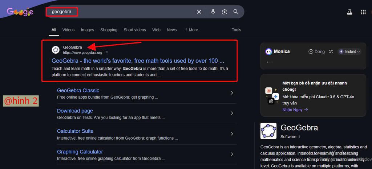Open the Instant model dropdown in Monica
The width and height of the screenshot is (372, 169).
tap(349, 51)
